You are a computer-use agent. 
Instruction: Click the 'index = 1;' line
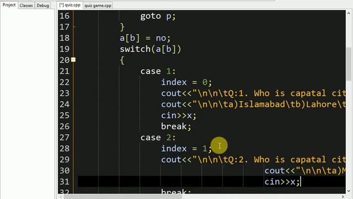(186, 149)
